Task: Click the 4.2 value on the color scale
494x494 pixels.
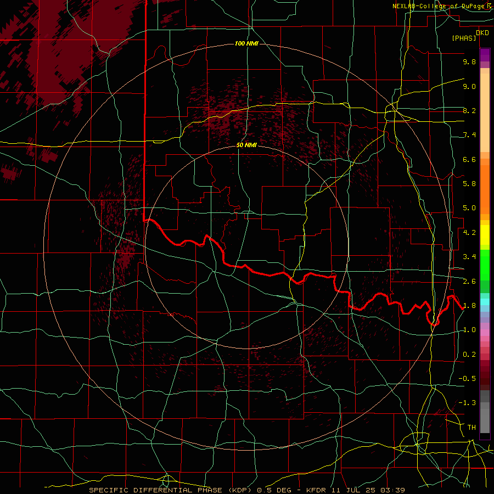Action: [x=469, y=233]
